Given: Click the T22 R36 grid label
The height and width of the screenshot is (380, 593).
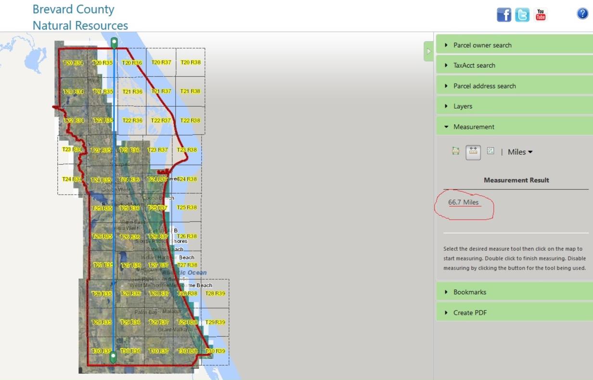Looking at the screenshot, I should 132,121.
